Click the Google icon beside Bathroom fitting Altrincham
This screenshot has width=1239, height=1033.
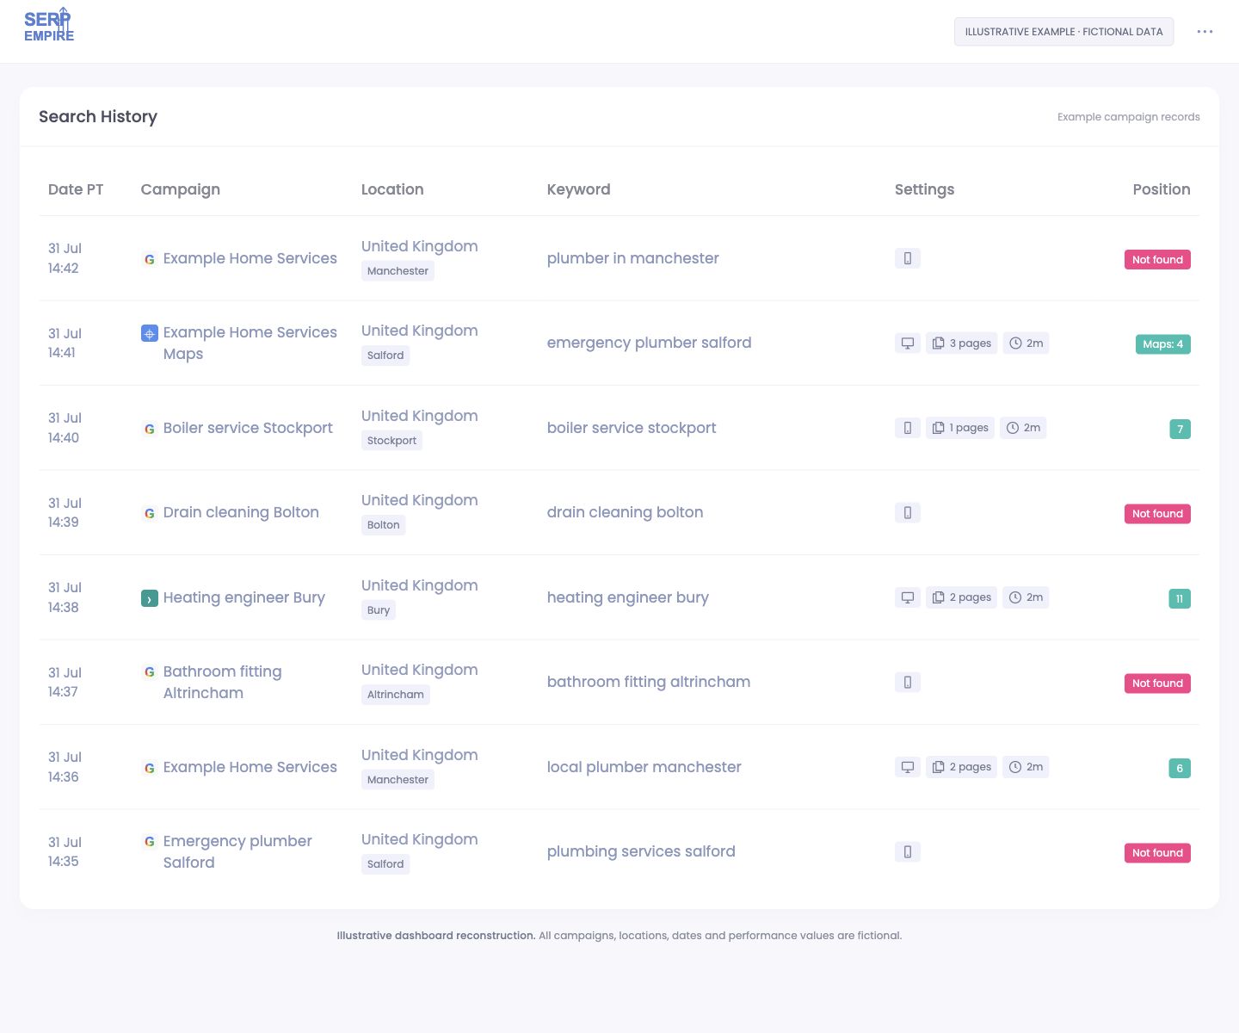(150, 672)
